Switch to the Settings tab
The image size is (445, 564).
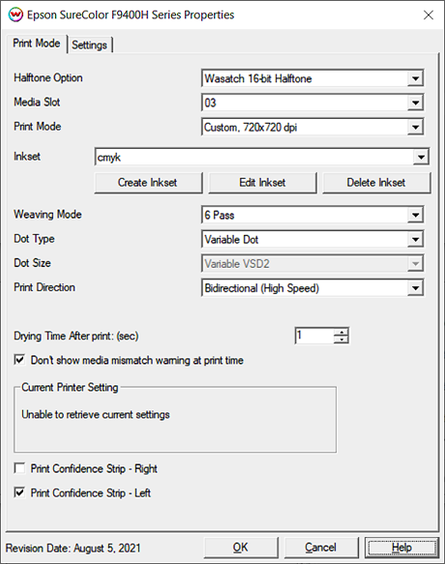point(90,45)
